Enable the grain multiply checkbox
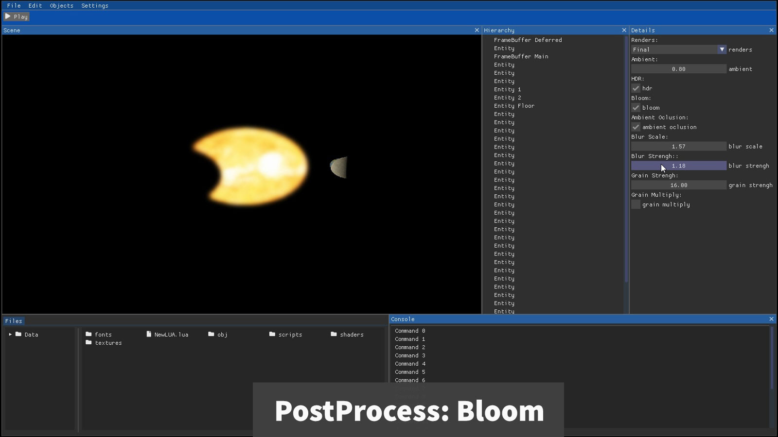The height and width of the screenshot is (437, 778). (636, 204)
